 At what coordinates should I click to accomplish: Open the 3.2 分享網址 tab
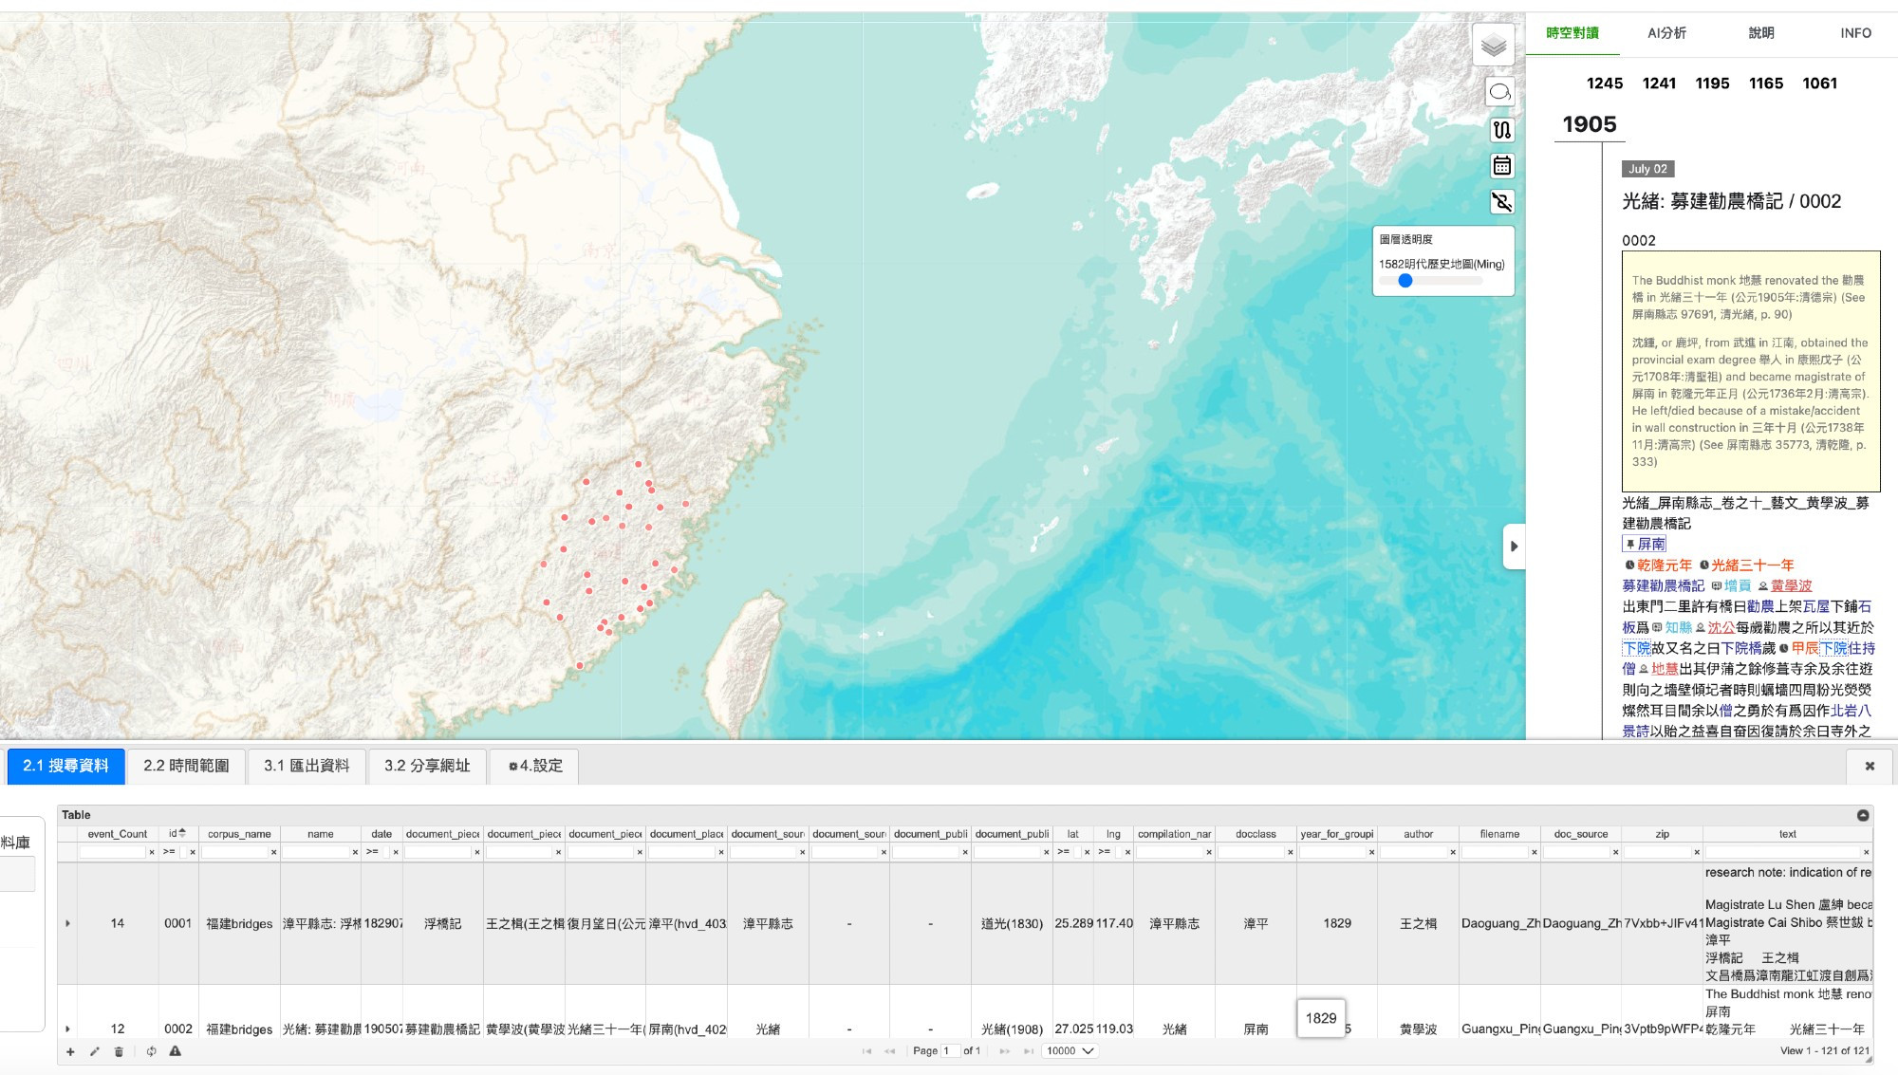point(427,766)
